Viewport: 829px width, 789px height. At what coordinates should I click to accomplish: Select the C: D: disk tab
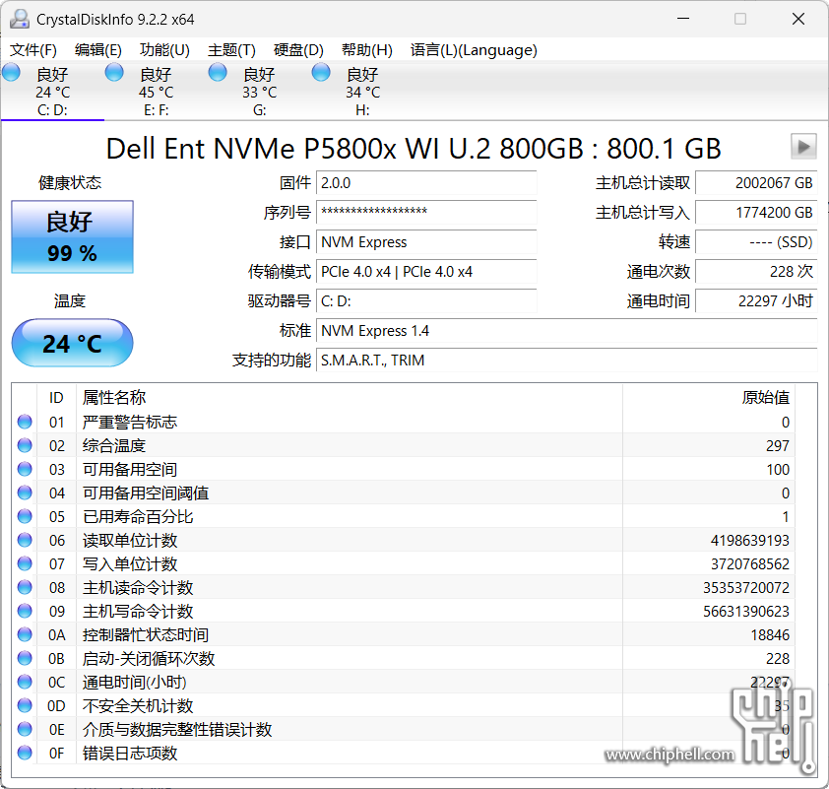(52, 92)
